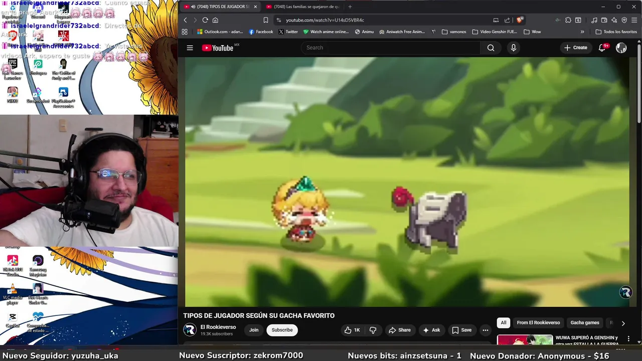Open the browser main menu icon

[634, 20]
